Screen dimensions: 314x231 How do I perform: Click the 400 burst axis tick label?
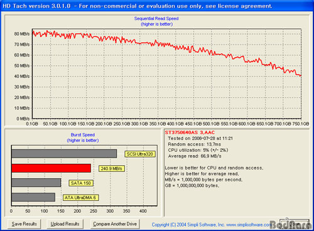pyautogui.click(x=143, y=211)
